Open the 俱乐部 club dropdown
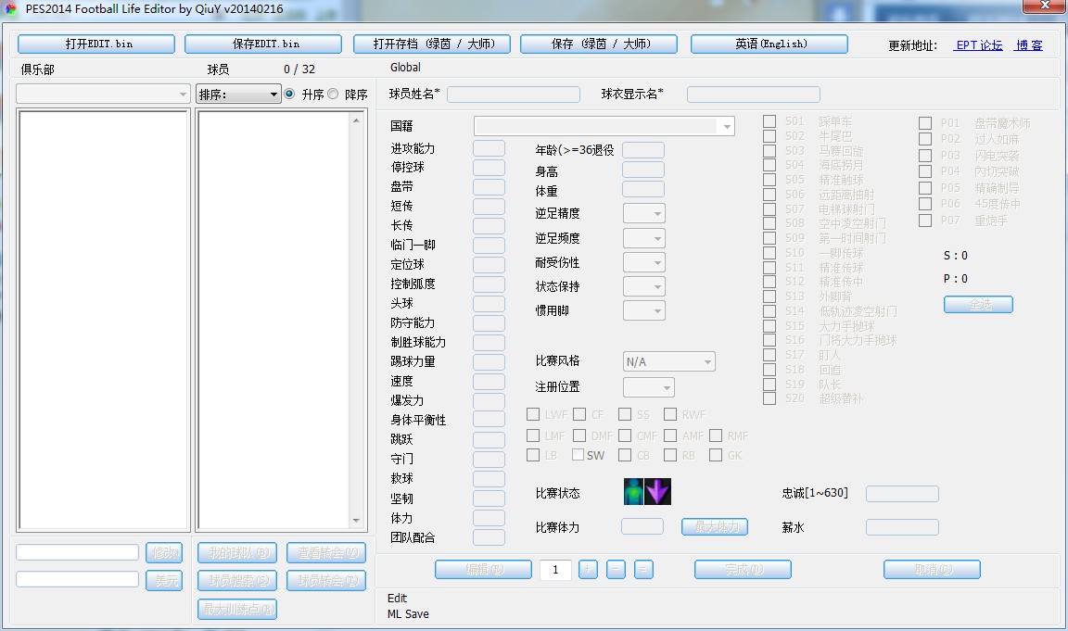 (103, 94)
